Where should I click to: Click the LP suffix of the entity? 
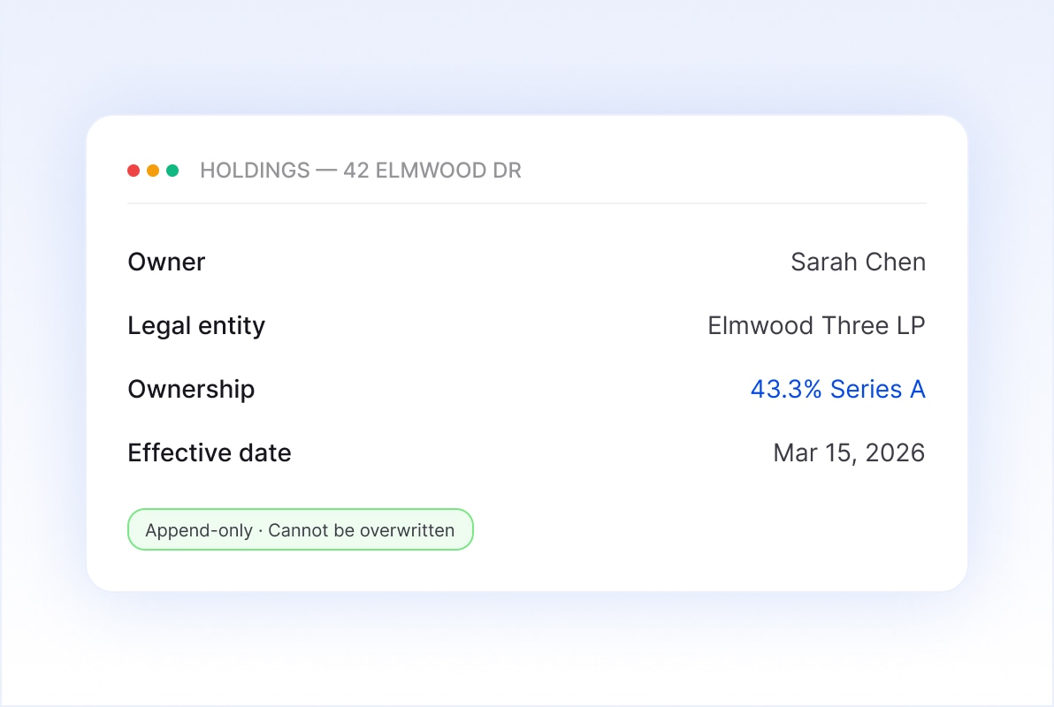(x=910, y=326)
